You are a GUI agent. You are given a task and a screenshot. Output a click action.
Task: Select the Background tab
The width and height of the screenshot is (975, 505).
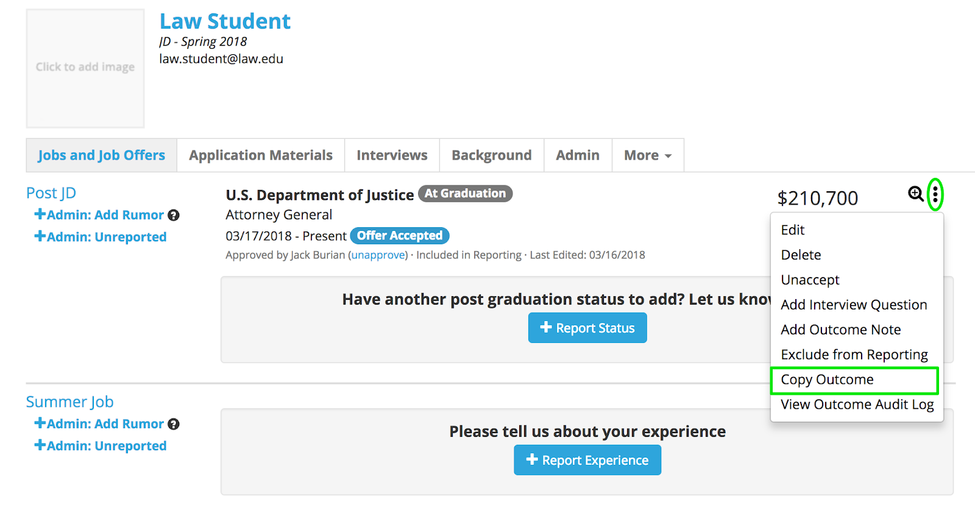click(x=492, y=155)
